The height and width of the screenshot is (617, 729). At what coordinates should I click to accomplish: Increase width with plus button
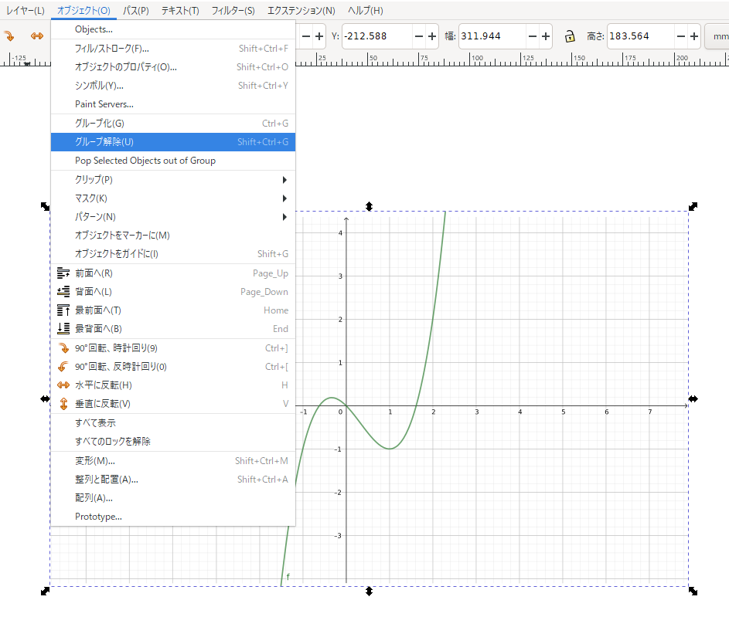tap(546, 36)
